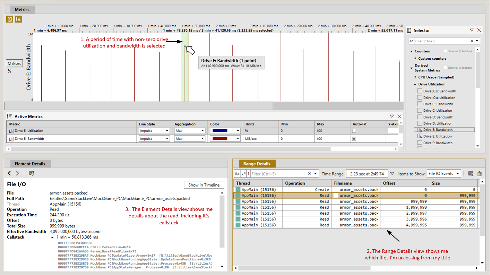Go back with Element Details left arrow

[10, 173]
